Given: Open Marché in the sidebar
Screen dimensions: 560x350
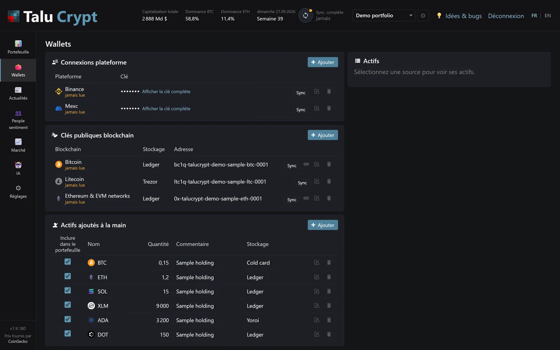Looking at the screenshot, I should click(x=18, y=146).
